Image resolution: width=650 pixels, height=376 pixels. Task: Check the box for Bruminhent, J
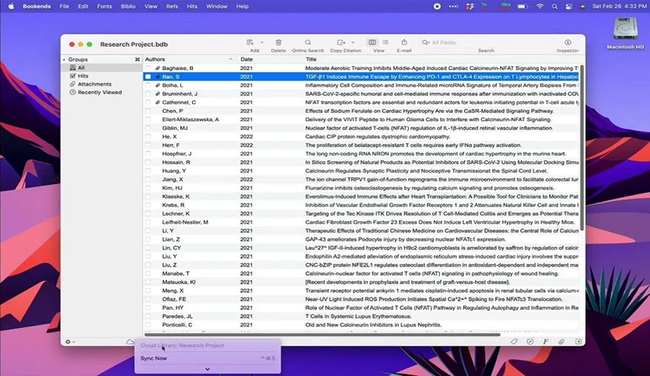pyautogui.click(x=148, y=93)
